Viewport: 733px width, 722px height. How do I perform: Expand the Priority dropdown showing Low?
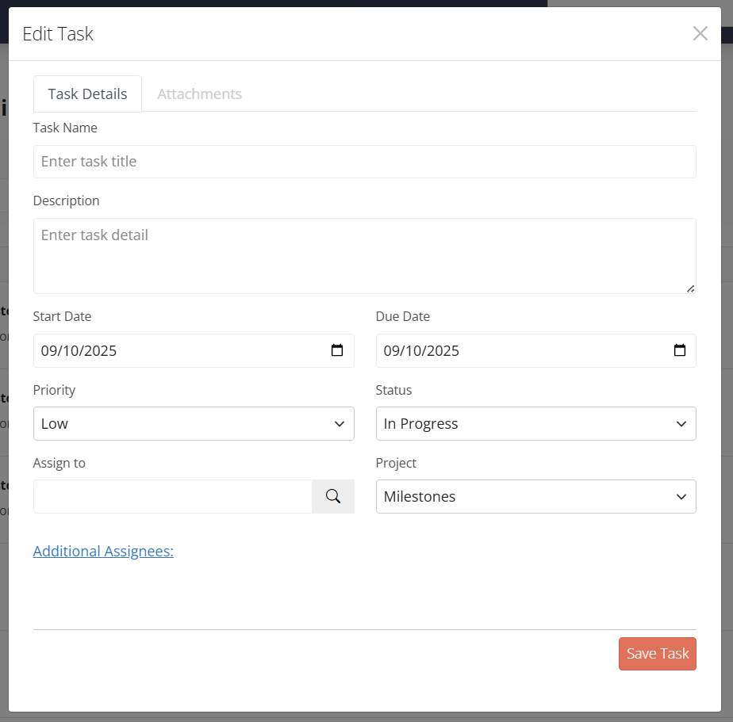(194, 424)
